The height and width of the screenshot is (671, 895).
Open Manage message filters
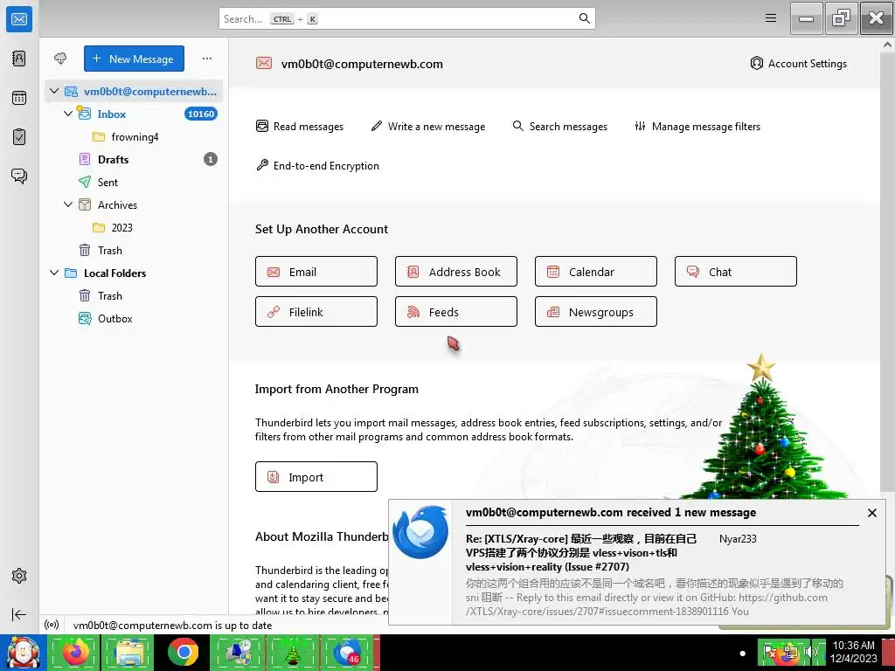[697, 126]
